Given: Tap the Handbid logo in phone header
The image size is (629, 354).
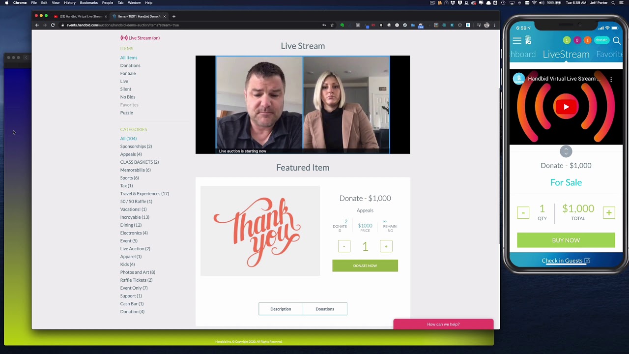Looking at the screenshot, I should 528,40.
